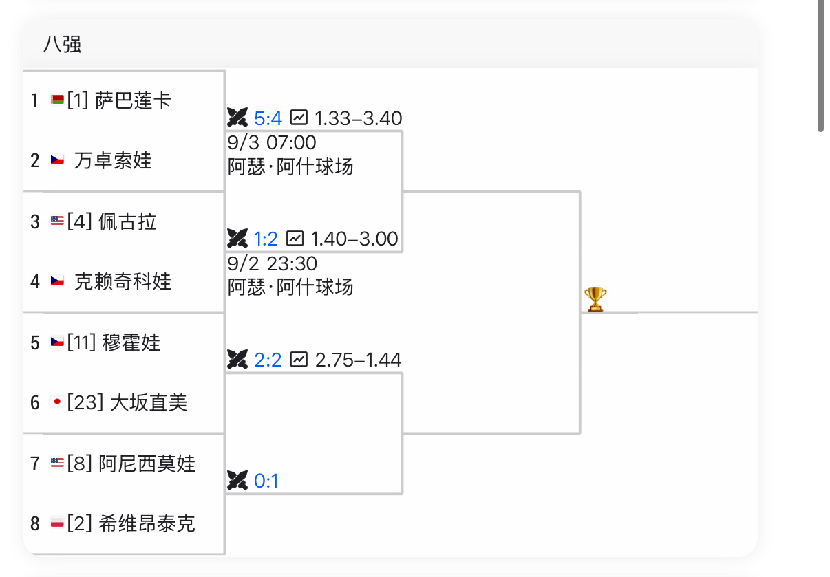Open odds chart icon next to 1.40–3.00
Image resolution: width=830 pixels, height=577 pixels.
(295, 239)
